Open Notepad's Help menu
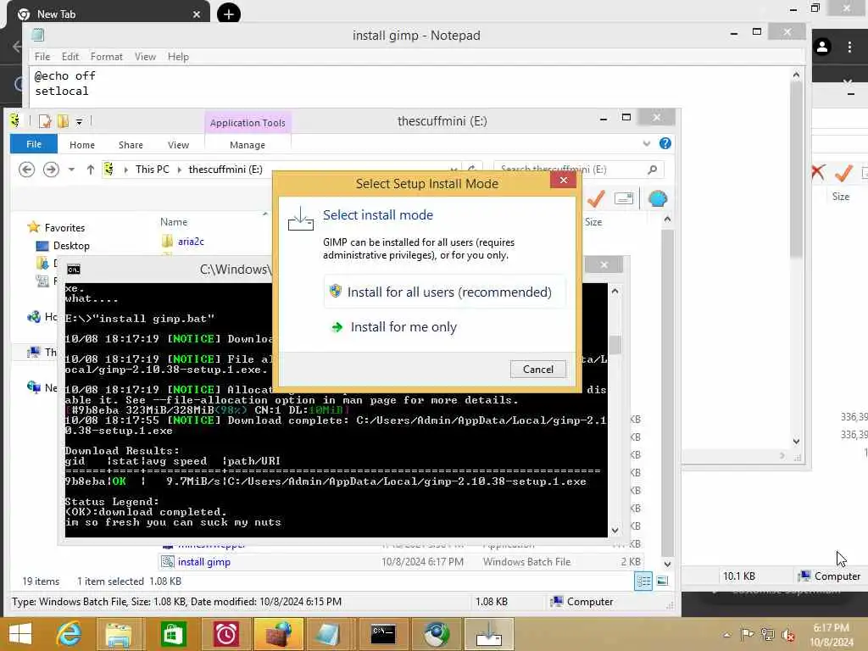868x651 pixels. pos(178,57)
